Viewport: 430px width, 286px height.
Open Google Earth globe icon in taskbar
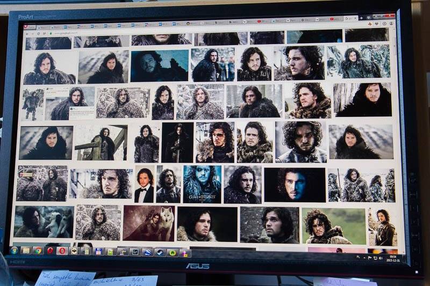pos(147,253)
